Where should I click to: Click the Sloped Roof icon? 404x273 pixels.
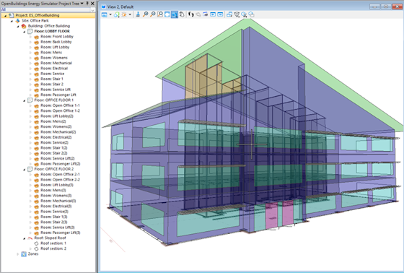pyautogui.click(x=30, y=238)
